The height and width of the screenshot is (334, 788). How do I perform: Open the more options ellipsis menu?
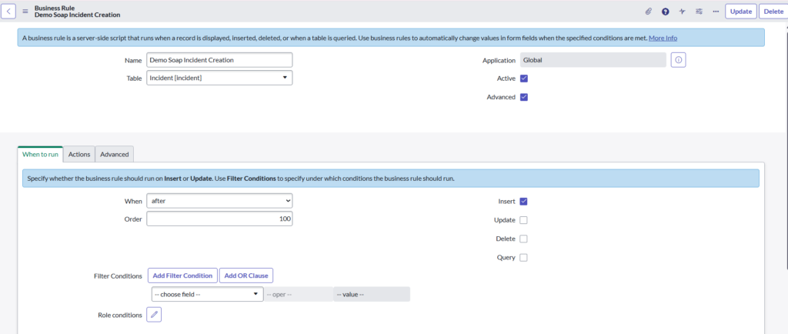pyautogui.click(x=716, y=12)
